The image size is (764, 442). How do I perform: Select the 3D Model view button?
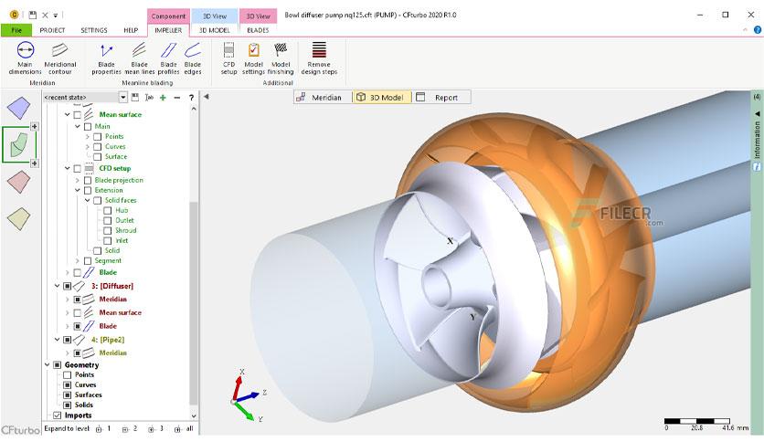pyautogui.click(x=381, y=98)
